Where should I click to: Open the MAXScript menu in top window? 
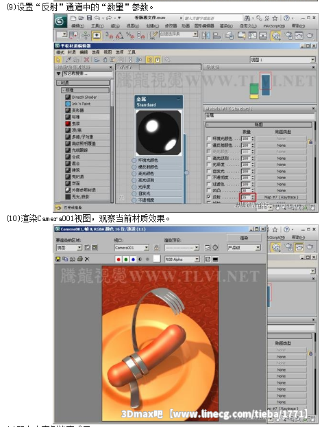coord(274,26)
